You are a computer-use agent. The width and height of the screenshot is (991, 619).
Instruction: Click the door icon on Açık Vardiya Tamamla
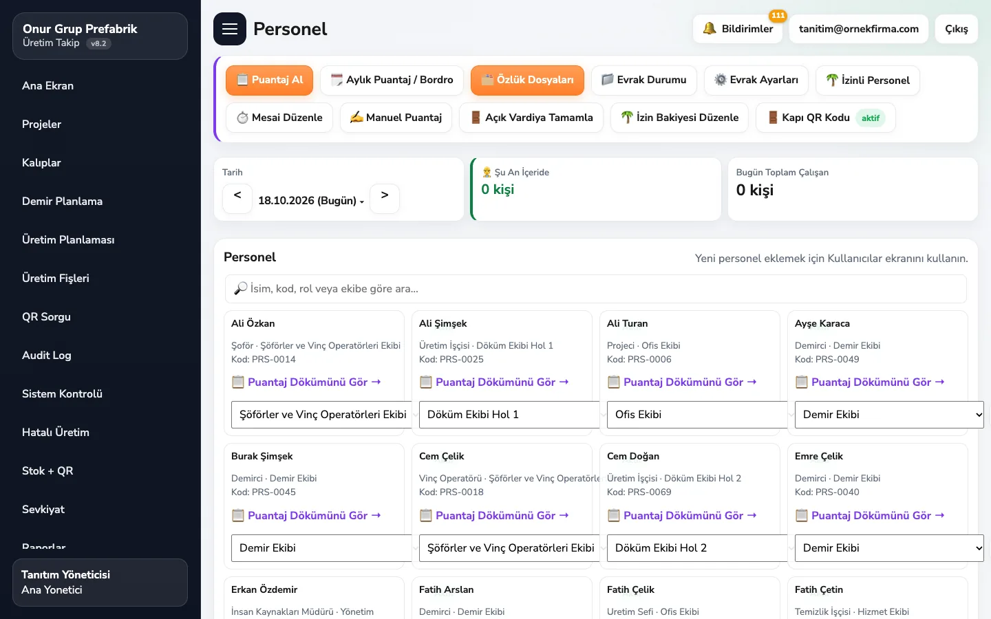[x=476, y=118]
